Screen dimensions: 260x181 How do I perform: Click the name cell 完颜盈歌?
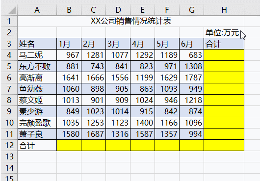click(37, 123)
